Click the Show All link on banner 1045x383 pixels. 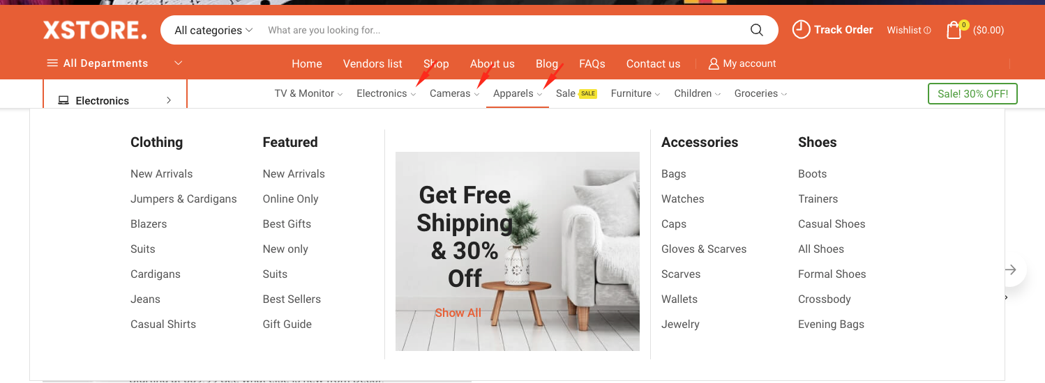point(458,313)
